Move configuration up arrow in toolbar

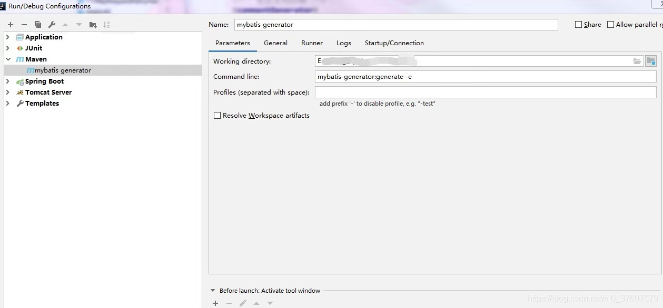point(65,25)
